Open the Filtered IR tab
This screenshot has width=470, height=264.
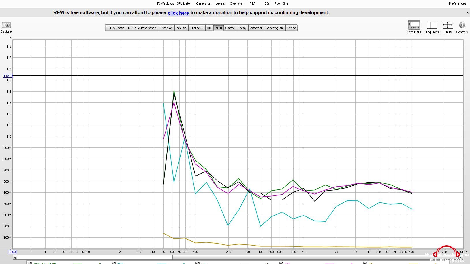click(197, 28)
